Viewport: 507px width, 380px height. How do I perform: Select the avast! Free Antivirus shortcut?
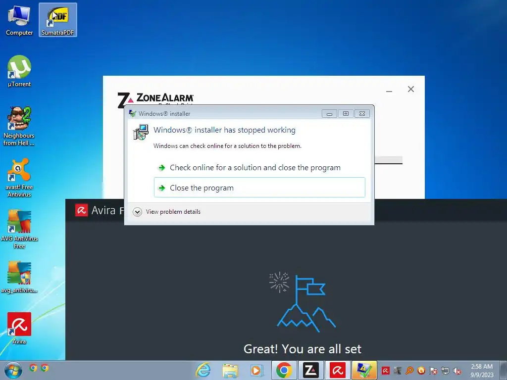(x=19, y=178)
